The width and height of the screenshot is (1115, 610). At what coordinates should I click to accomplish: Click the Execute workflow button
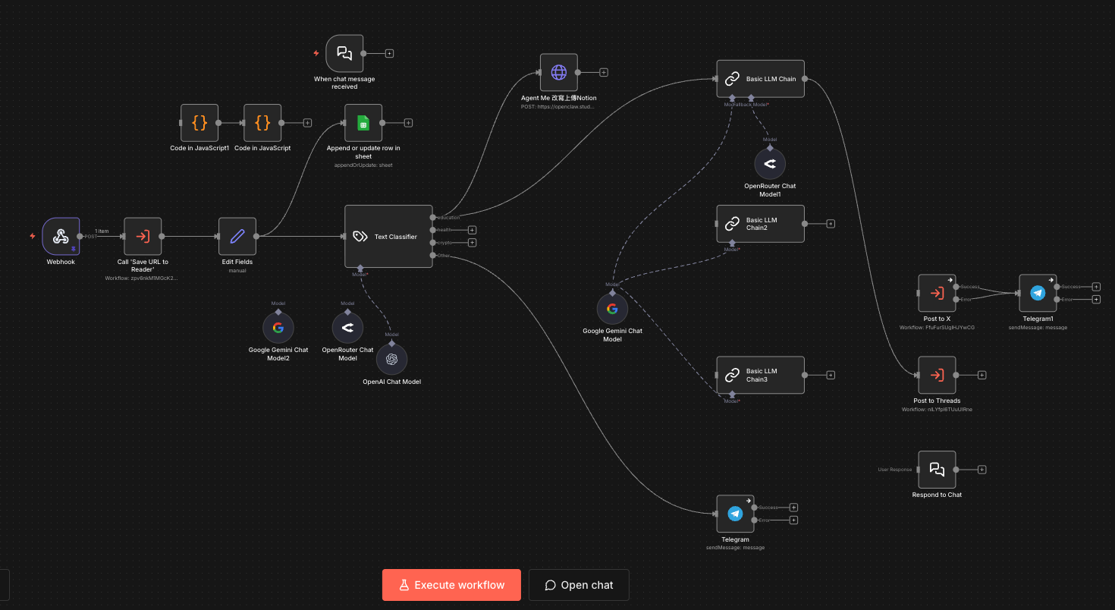[x=451, y=584]
